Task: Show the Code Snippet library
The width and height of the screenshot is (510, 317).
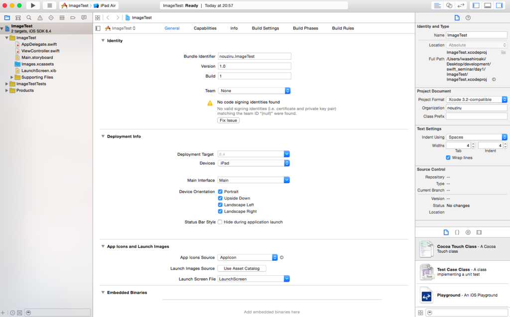Action: coord(457,232)
